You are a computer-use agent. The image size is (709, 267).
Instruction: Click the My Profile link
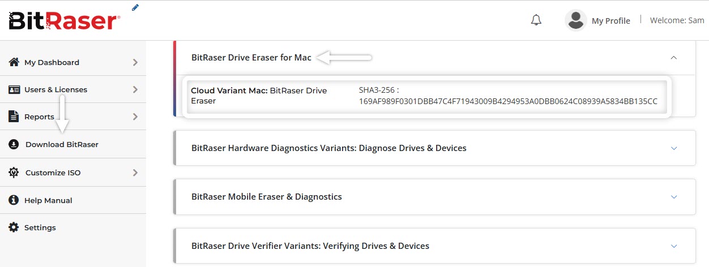610,21
